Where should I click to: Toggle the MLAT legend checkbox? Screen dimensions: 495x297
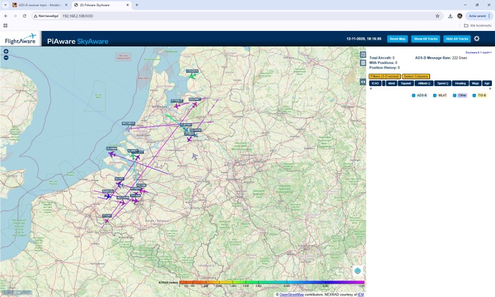[x=436, y=95]
